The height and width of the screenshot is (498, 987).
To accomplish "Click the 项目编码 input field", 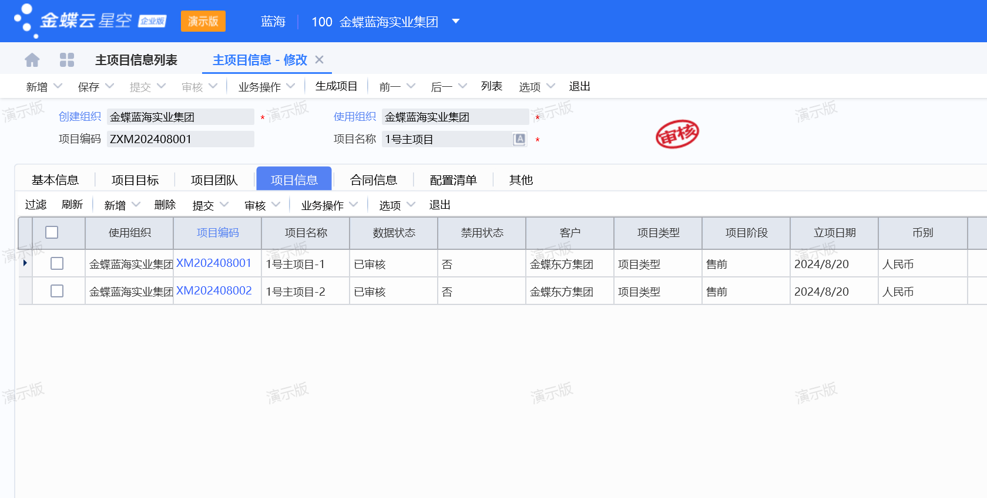I will 180,139.
